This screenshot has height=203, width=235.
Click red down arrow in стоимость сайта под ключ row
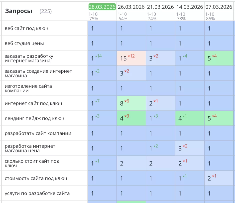click(213, 176)
